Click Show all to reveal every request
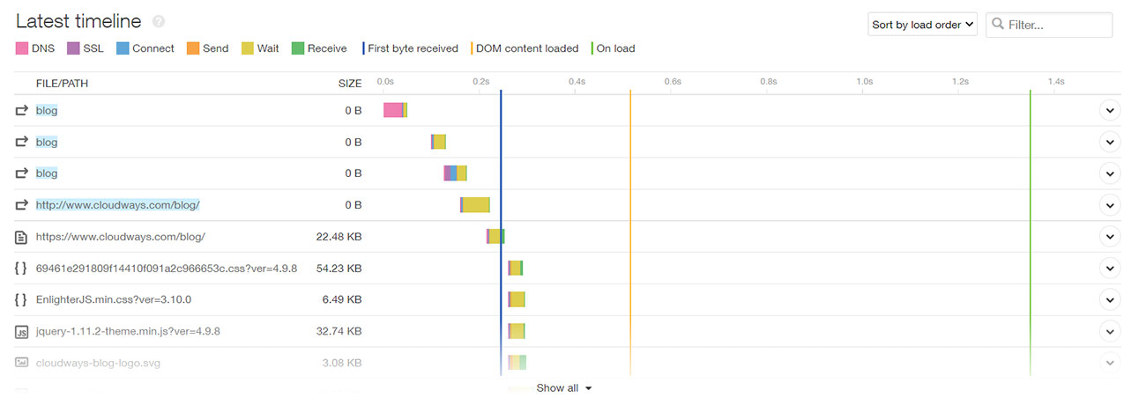1146x405 pixels. pyautogui.click(x=563, y=388)
